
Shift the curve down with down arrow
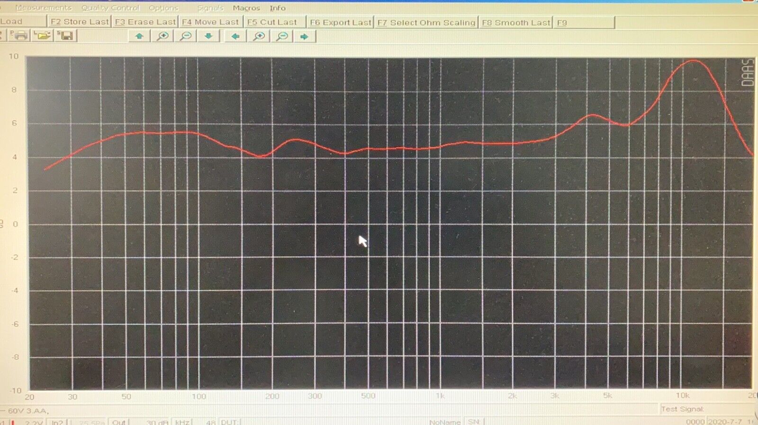[x=208, y=36]
